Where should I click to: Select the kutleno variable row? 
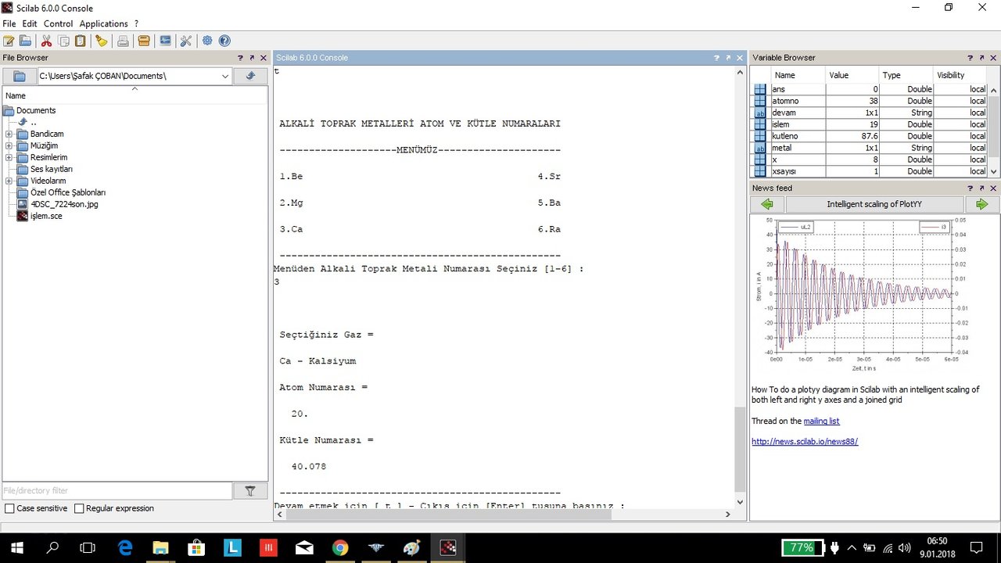tap(870, 136)
